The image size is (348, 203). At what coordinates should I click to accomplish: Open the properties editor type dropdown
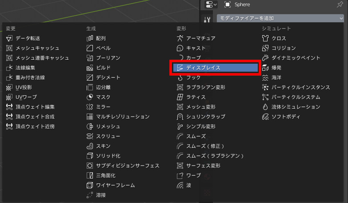[211, 4]
